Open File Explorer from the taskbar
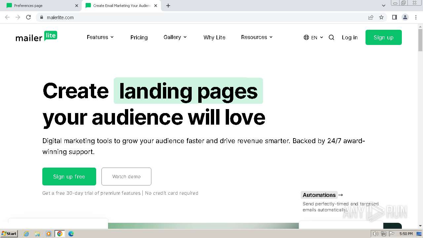Viewport: 423px width, 238px height. [37, 234]
